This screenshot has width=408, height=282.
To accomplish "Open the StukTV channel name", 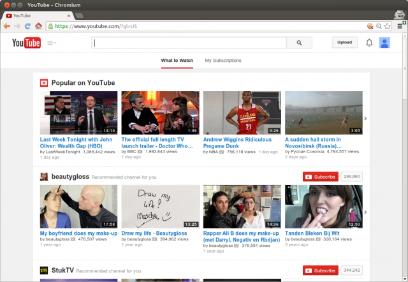I will pyautogui.click(x=62, y=271).
